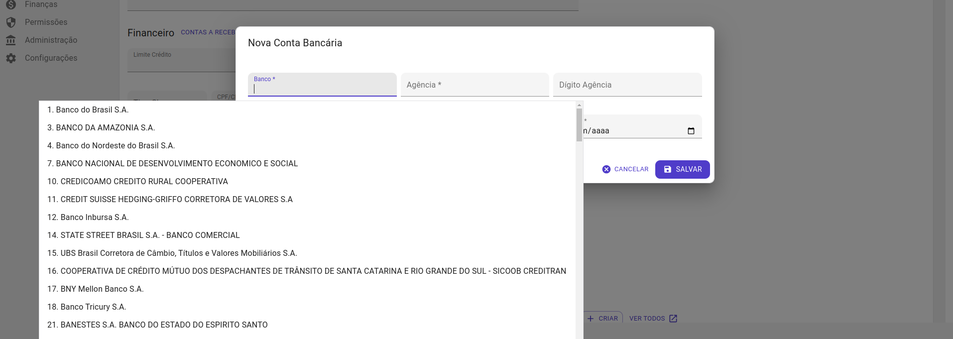Click the Permissões shield icon
953x339 pixels.
pos(11,22)
